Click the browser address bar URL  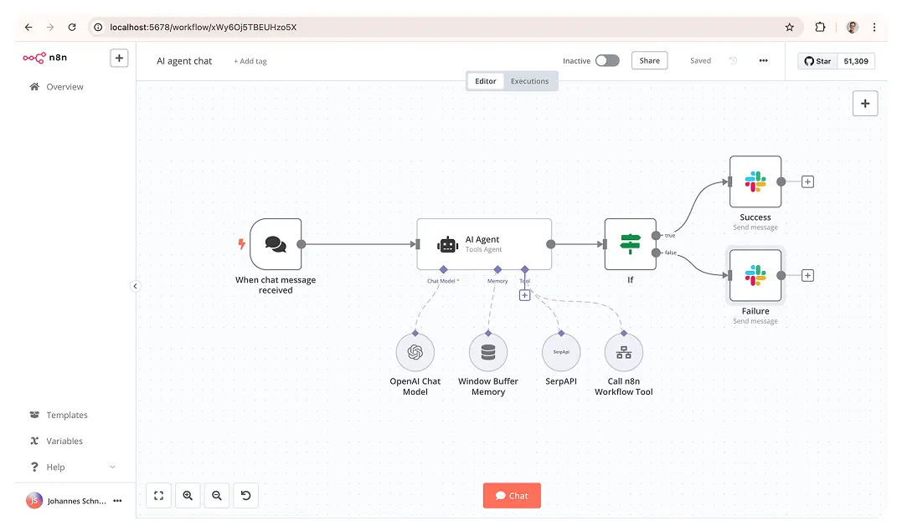(203, 27)
